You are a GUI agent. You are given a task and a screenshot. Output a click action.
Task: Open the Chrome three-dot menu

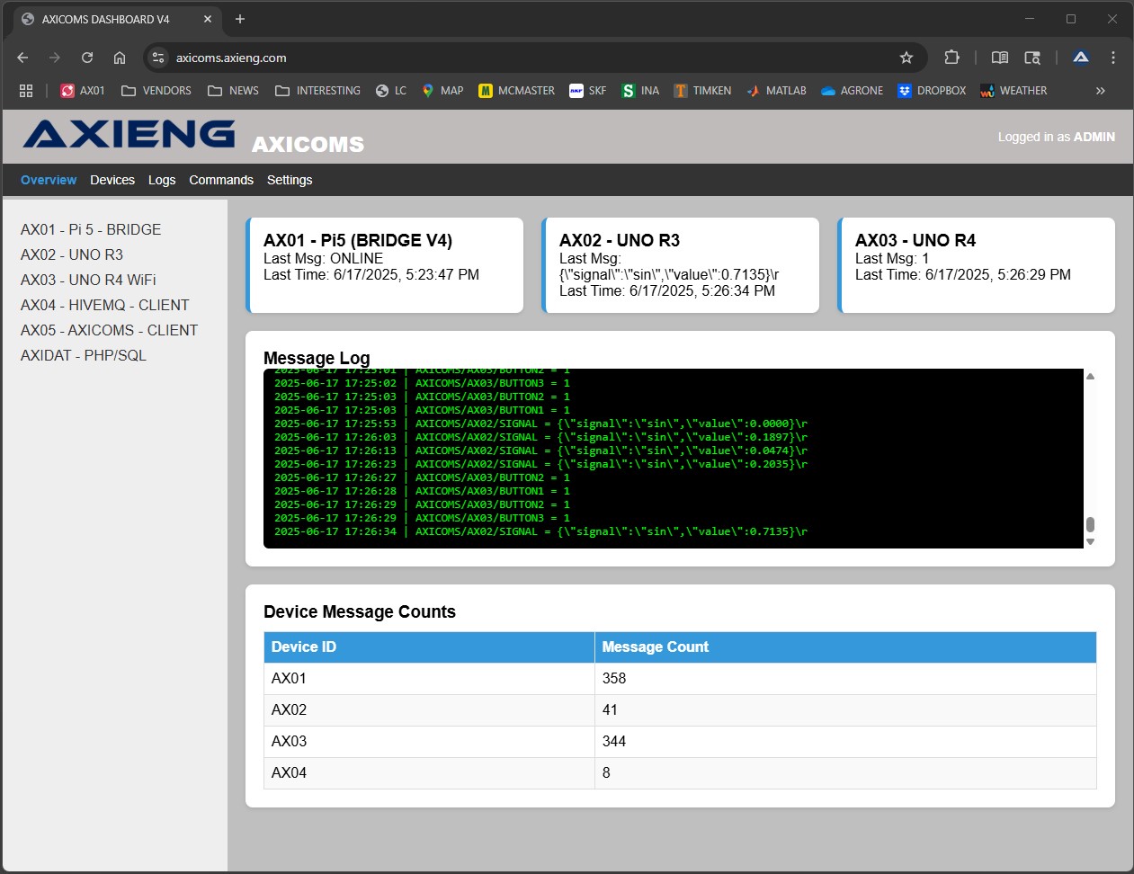point(1113,57)
